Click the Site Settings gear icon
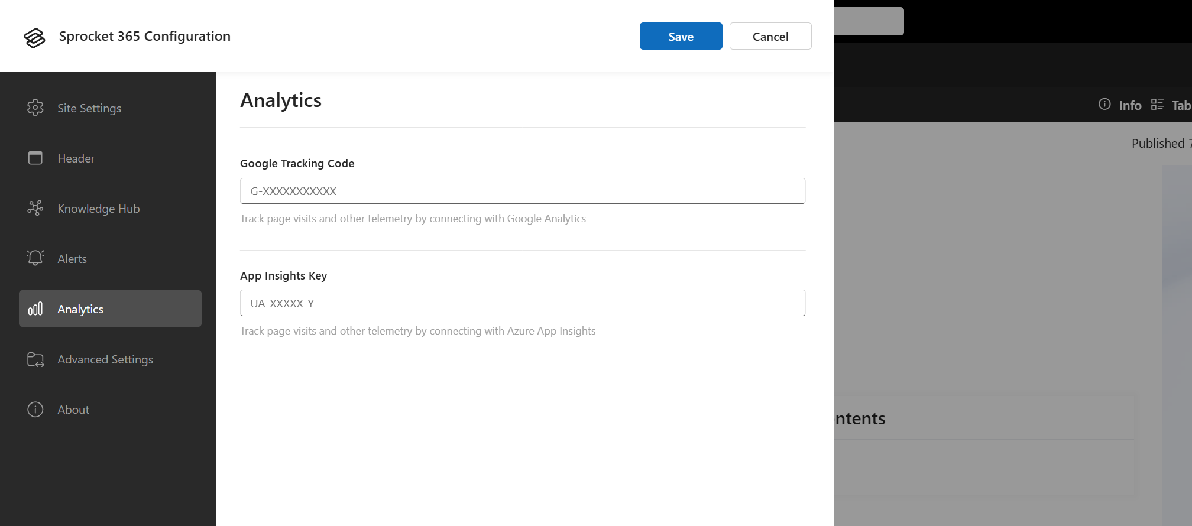Viewport: 1192px width, 526px height. pyautogui.click(x=35, y=108)
